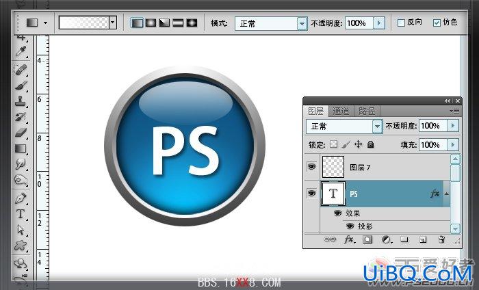Hide the PS text layer eye icon
479x290 pixels.
[311, 194]
